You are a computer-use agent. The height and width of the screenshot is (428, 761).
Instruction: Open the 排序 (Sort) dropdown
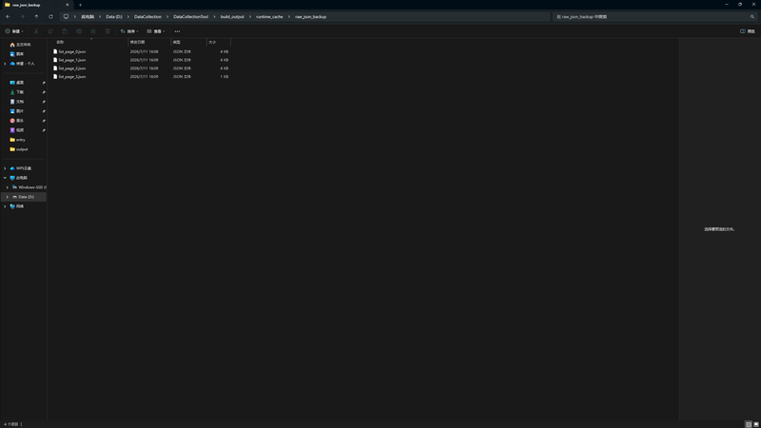pos(129,31)
